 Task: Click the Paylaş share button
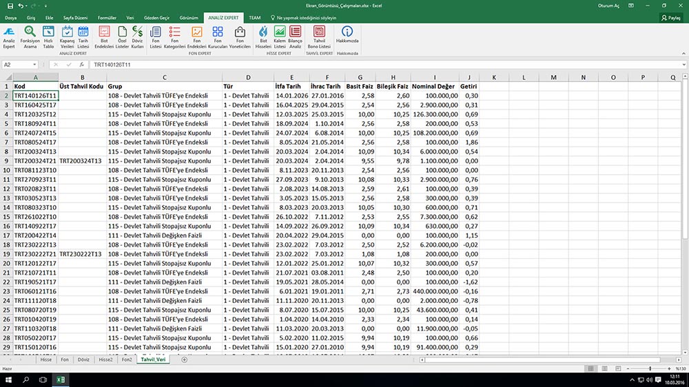click(671, 18)
